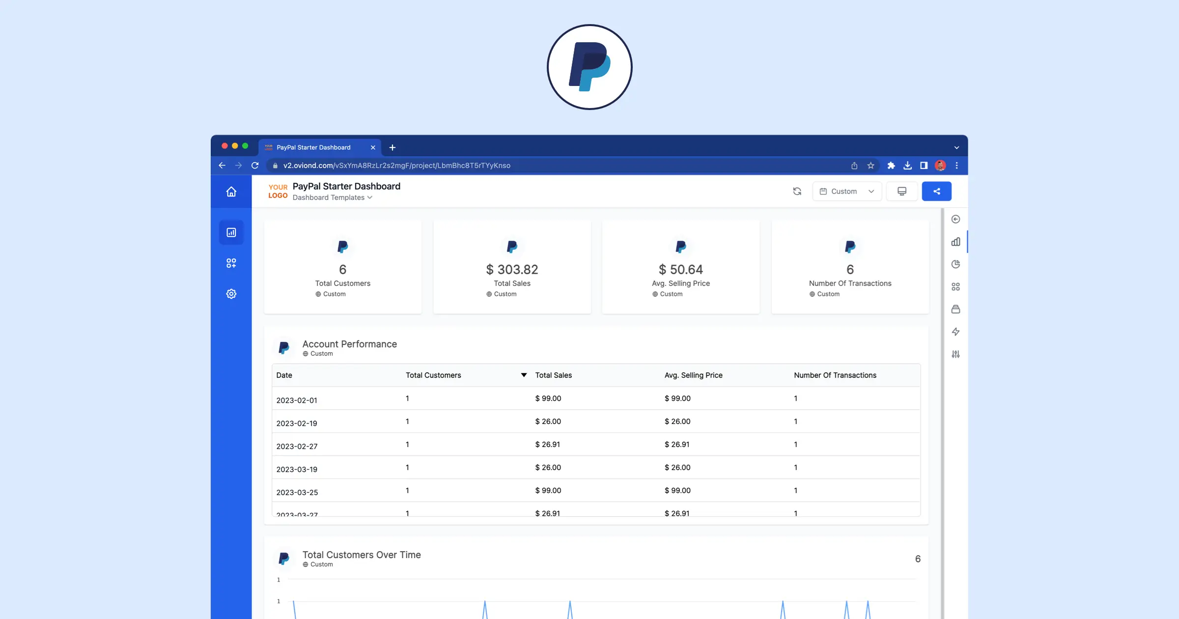Click the 2023-02-19 date cell

[x=297, y=423]
